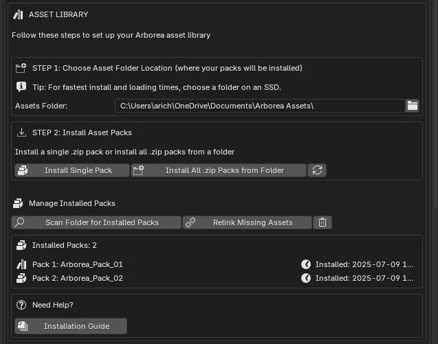Refresh asset packs with the circular arrows button
This screenshot has height=344, width=438.
pyautogui.click(x=317, y=170)
